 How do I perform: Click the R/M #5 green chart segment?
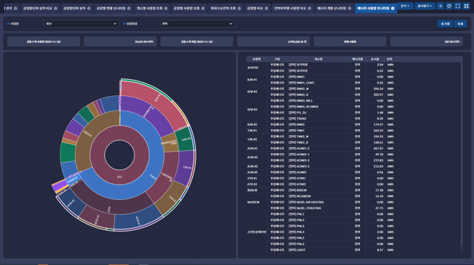pos(185,139)
